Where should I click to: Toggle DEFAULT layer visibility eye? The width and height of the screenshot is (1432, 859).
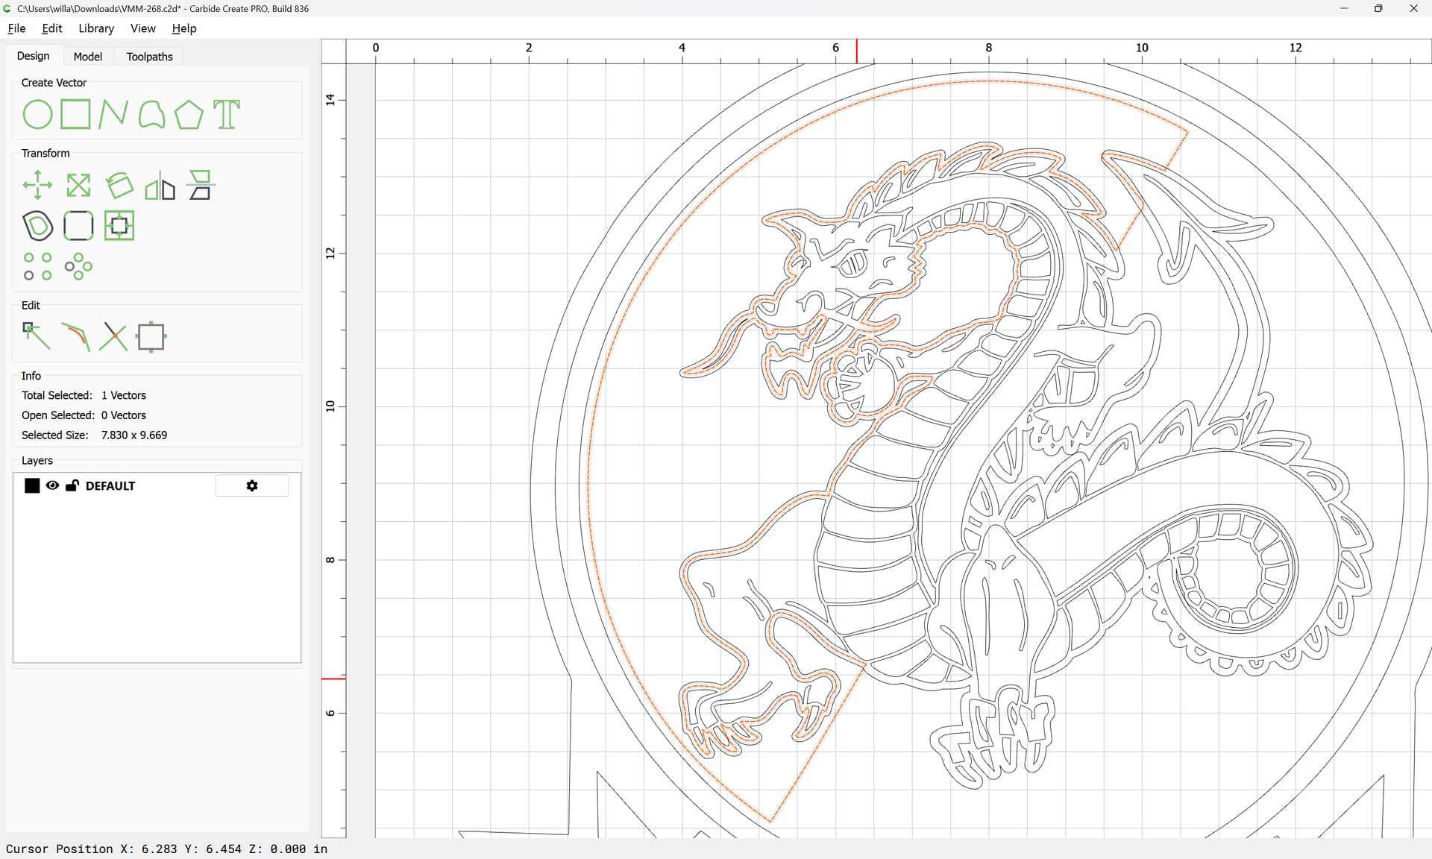52,485
